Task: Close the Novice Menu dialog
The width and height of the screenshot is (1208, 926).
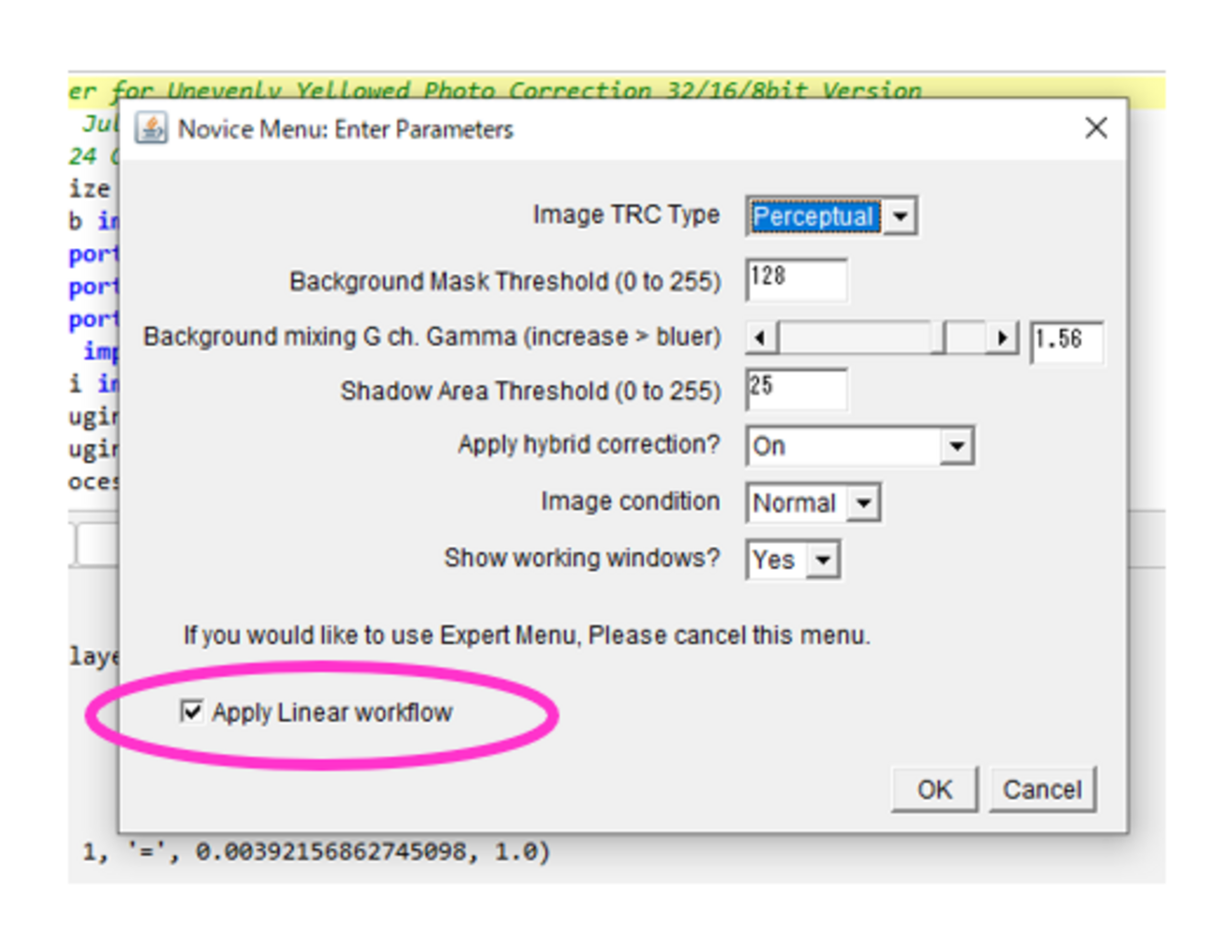Action: [1096, 127]
